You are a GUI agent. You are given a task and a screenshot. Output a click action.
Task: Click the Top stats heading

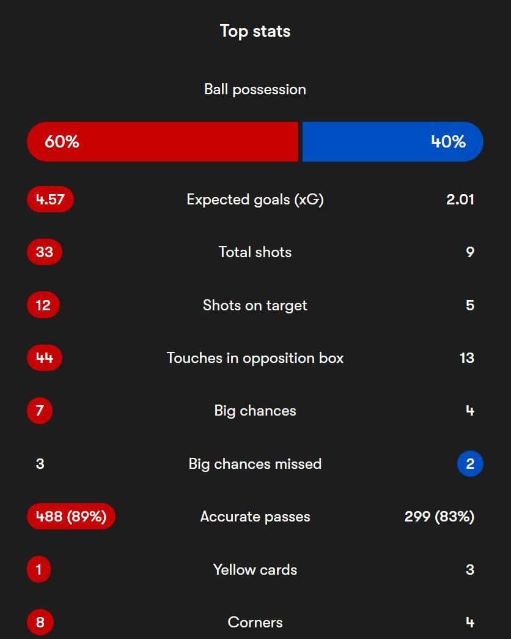tap(255, 31)
